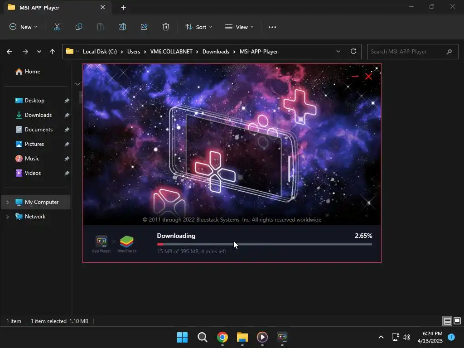Close the installer with red X
464x348 pixels.
tap(368, 76)
